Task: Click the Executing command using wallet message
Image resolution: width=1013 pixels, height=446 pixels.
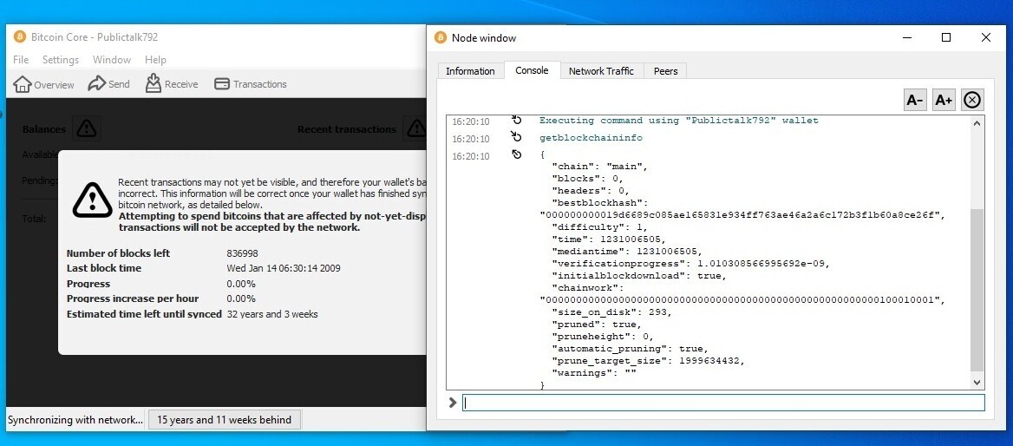Action: 678,121
